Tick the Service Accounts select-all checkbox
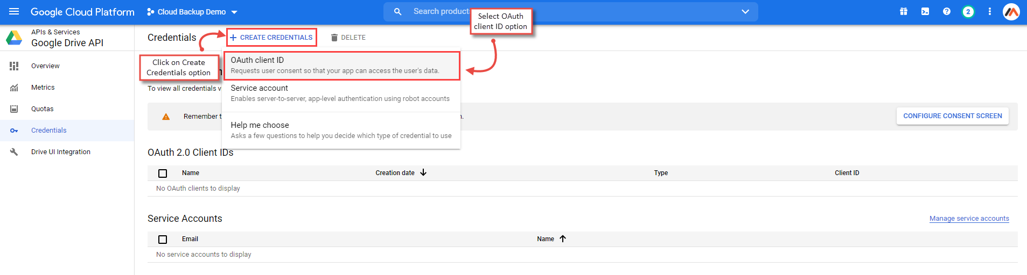 163,239
